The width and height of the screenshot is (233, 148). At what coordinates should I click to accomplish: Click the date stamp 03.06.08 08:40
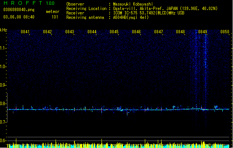(19, 17)
